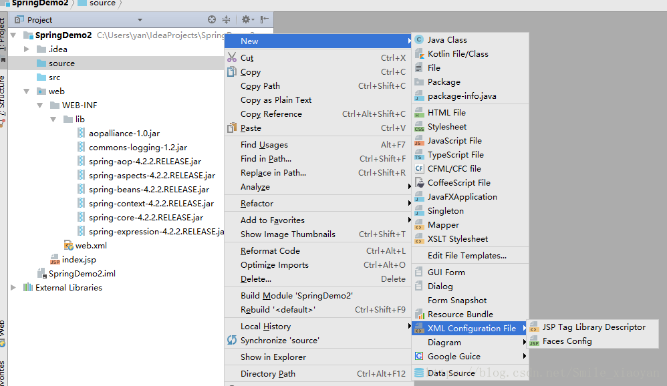Click the HTML File icon
This screenshot has height=386, width=667.
[419, 113]
